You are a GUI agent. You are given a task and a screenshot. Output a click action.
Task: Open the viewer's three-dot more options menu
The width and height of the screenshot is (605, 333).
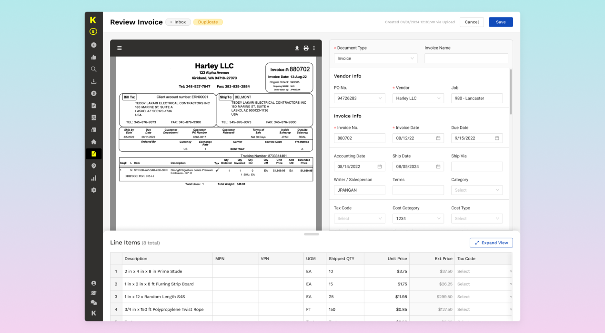coord(314,48)
